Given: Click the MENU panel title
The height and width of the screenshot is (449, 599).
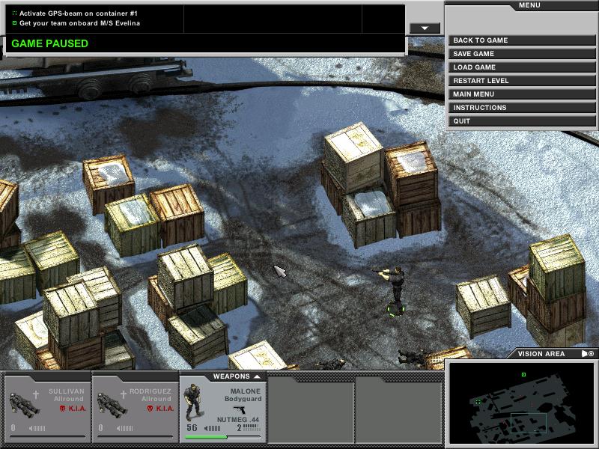Looking at the screenshot, I should pos(529,5).
